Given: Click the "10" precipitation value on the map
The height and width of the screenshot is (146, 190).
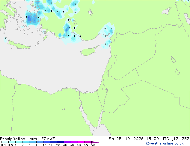Looking at the screenshot, I should tap(68, 28).
